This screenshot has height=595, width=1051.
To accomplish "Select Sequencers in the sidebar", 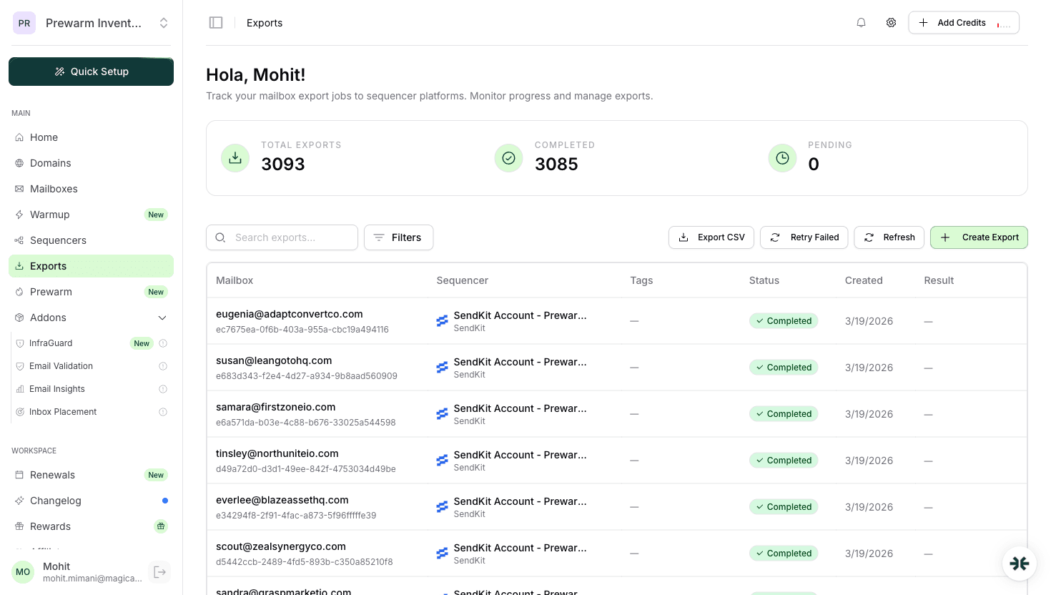I will [58, 240].
